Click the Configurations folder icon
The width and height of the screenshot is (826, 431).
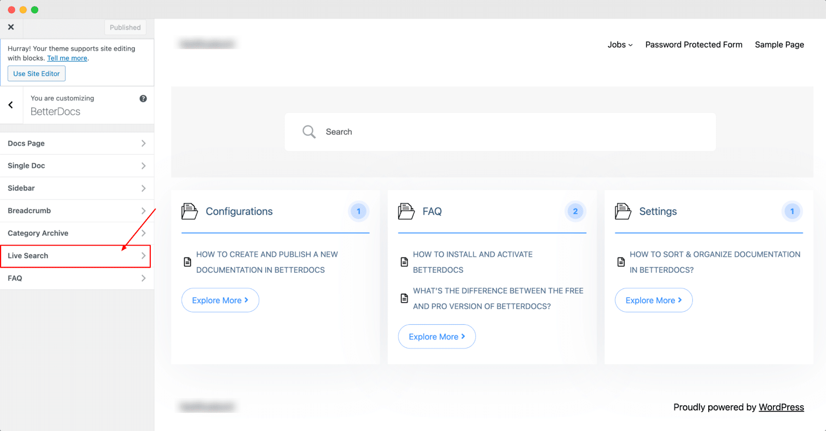point(189,211)
